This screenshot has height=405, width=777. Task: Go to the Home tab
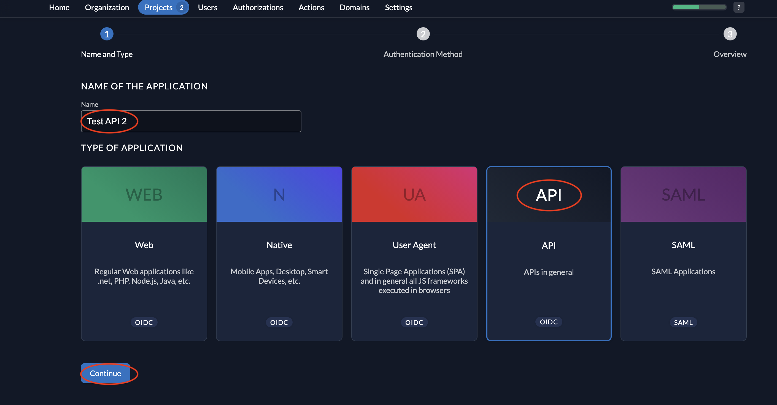59,7
